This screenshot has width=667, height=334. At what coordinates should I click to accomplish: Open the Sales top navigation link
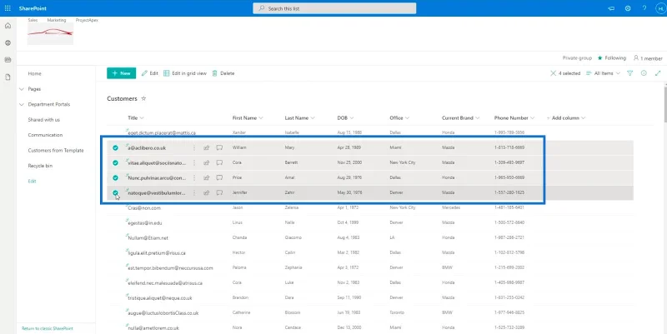[33, 20]
